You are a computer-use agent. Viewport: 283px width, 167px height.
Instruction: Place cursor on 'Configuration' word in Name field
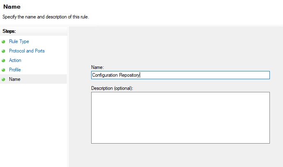coord(104,75)
